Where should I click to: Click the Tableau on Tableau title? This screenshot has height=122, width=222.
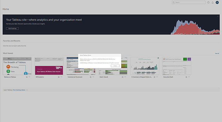click(10, 77)
